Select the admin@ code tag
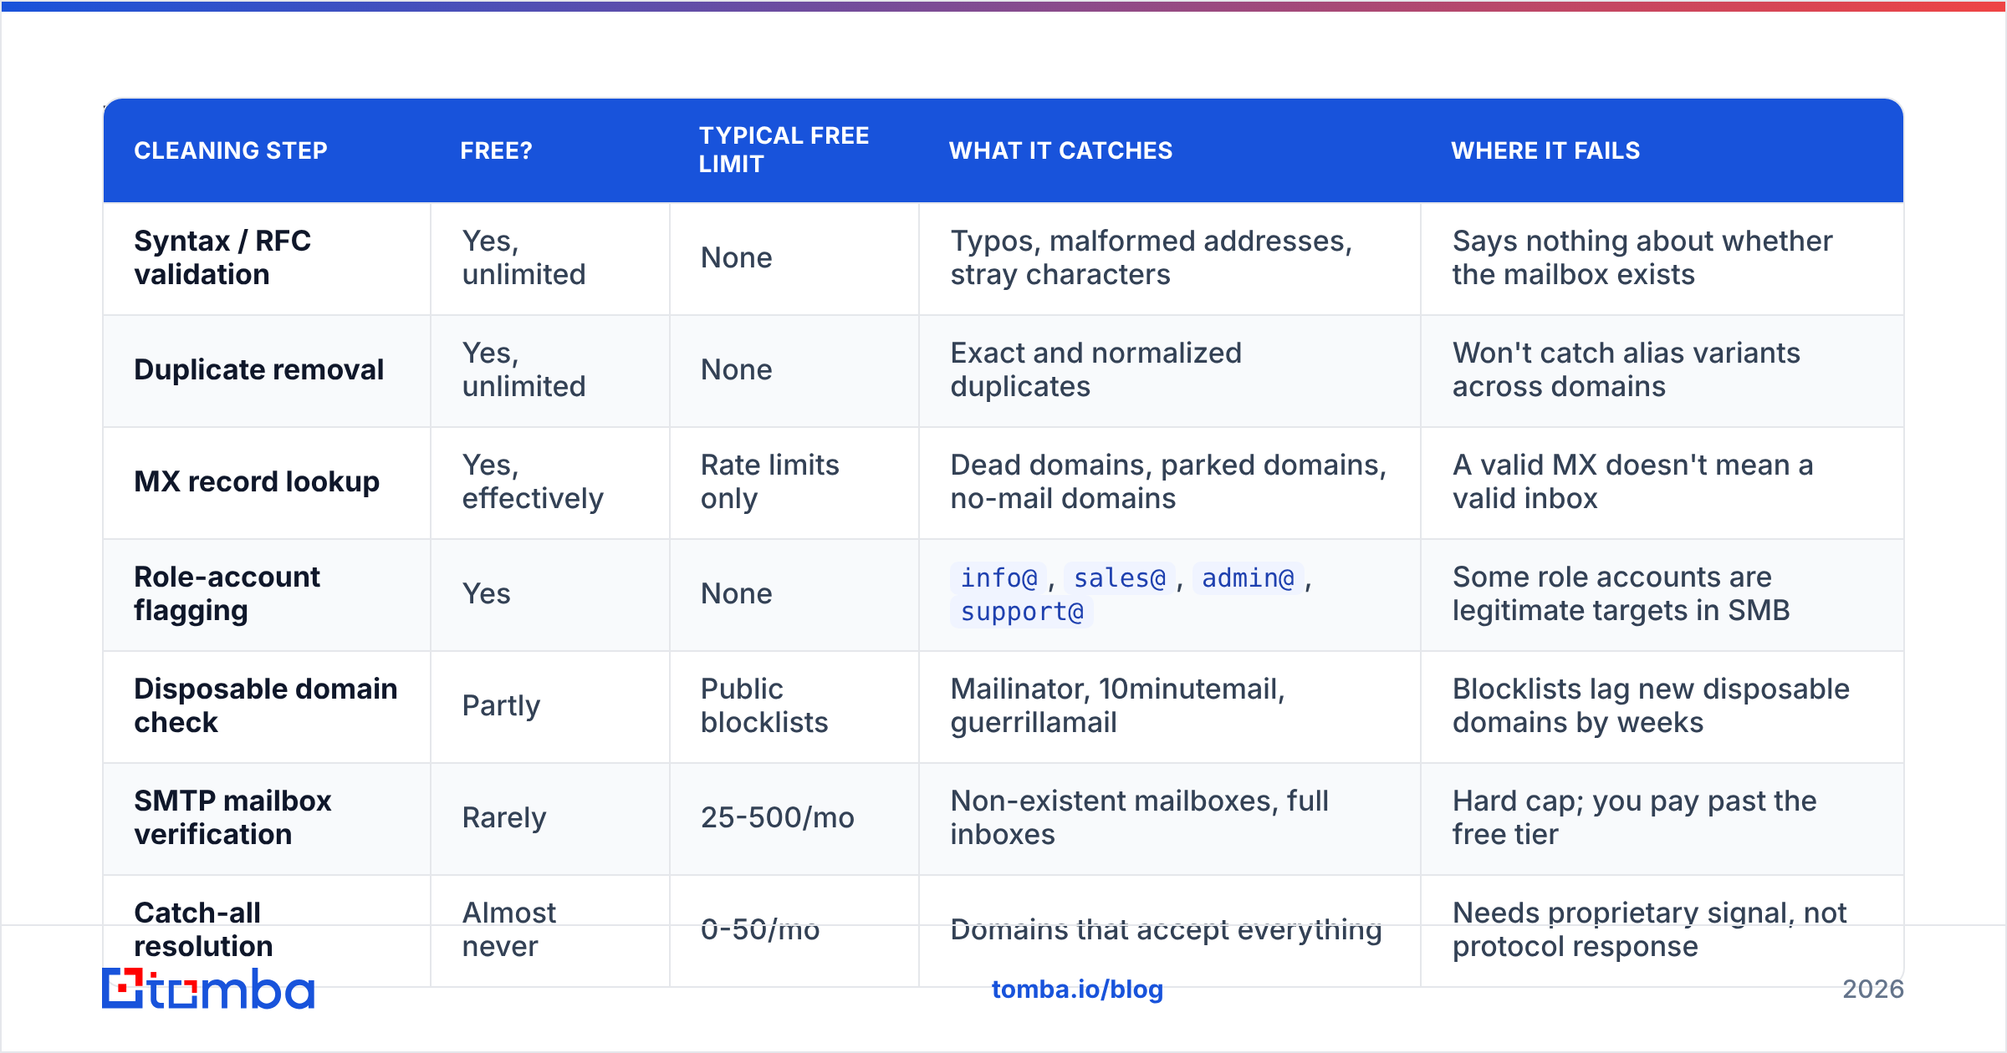The image size is (2007, 1053). [1248, 578]
